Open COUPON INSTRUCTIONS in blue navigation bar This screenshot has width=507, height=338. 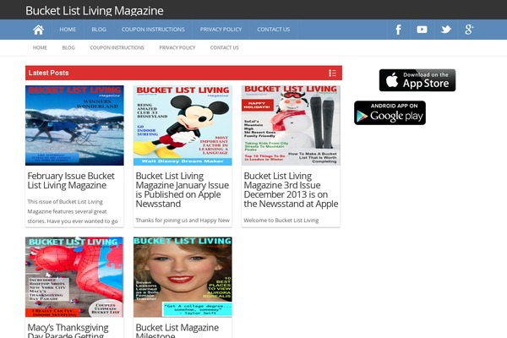pyautogui.click(x=153, y=30)
